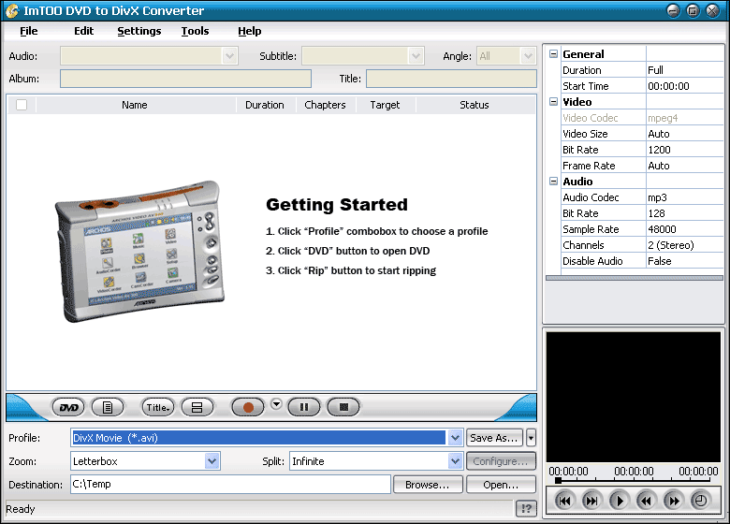Open the Edit menu
The image size is (730, 524).
coord(84,31)
